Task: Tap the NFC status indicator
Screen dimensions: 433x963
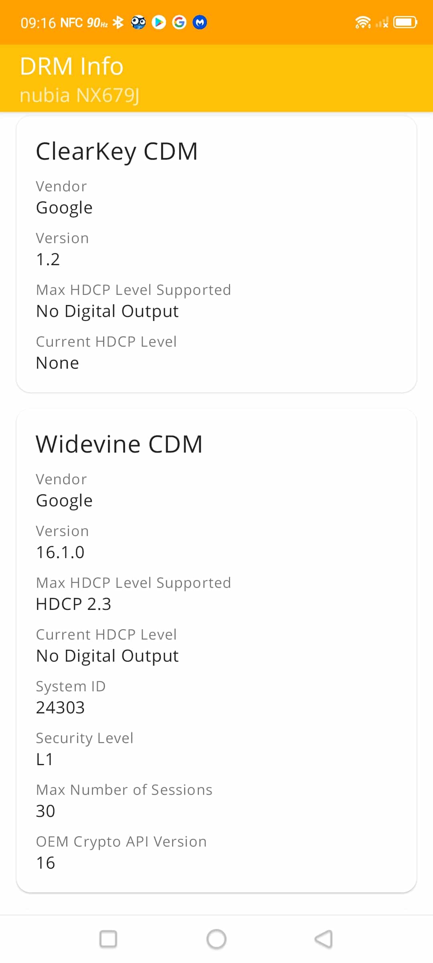Action: tap(71, 23)
